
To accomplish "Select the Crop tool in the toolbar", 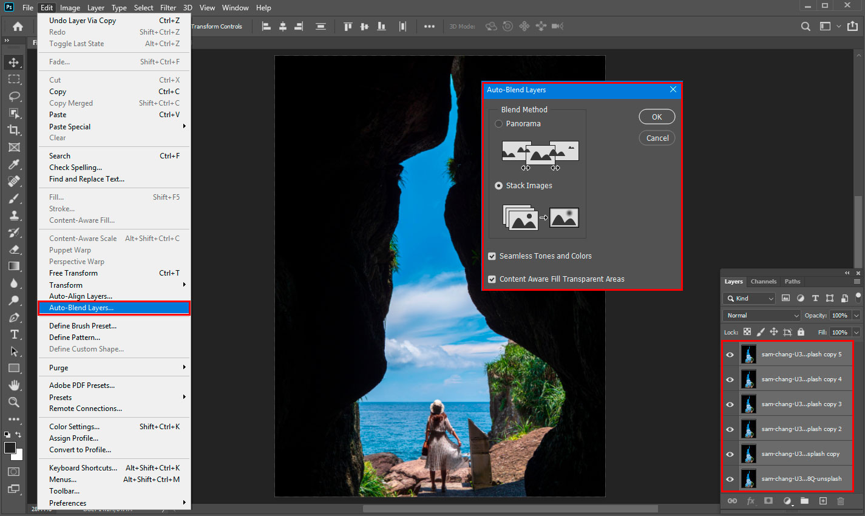I will [x=14, y=130].
